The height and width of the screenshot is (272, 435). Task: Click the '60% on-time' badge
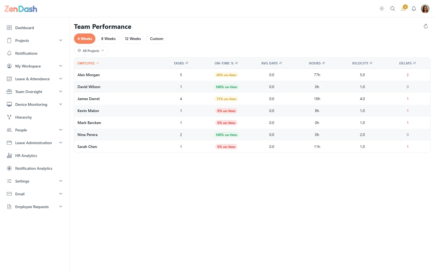(226, 75)
